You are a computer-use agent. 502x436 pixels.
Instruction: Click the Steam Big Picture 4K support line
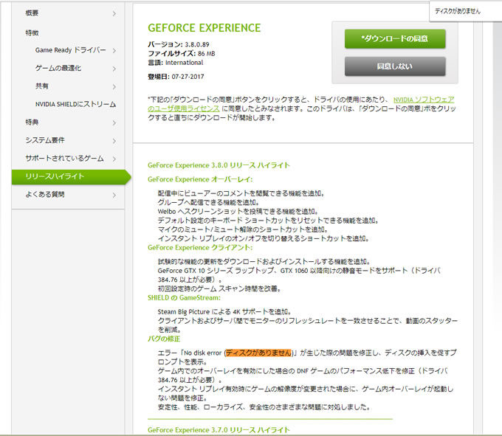pos(224,312)
